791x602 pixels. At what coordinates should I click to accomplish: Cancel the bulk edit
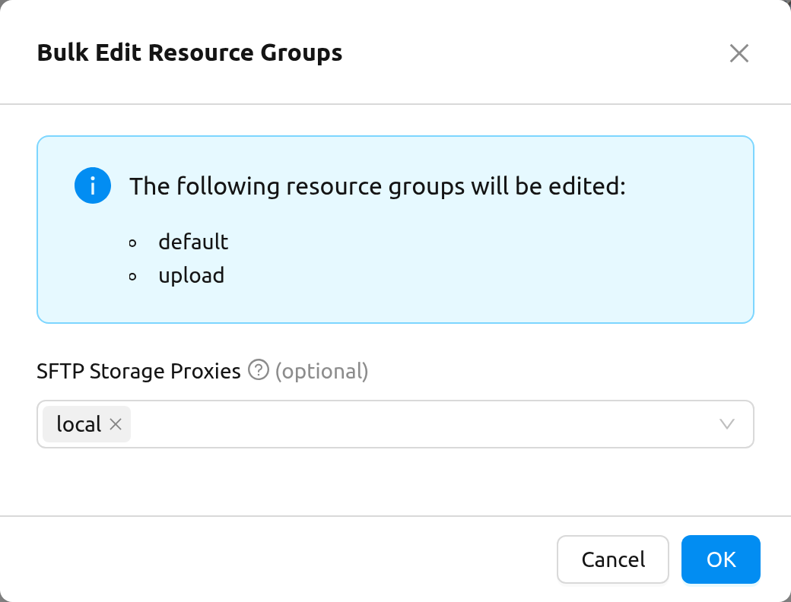pyautogui.click(x=612, y=559)
